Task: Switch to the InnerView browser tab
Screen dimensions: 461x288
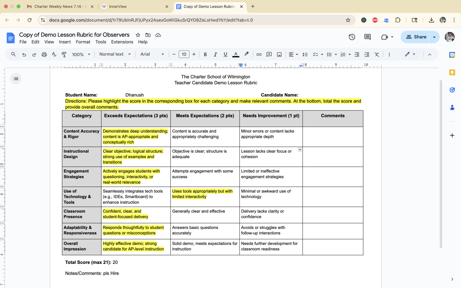Action: click(133, 6)
